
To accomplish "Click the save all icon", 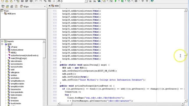I will pyautogui.click(x=27, y=1).
